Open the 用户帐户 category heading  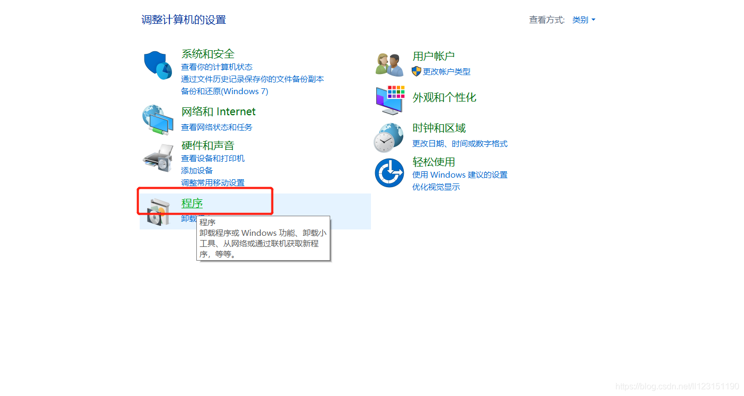(x=434, y=56)
